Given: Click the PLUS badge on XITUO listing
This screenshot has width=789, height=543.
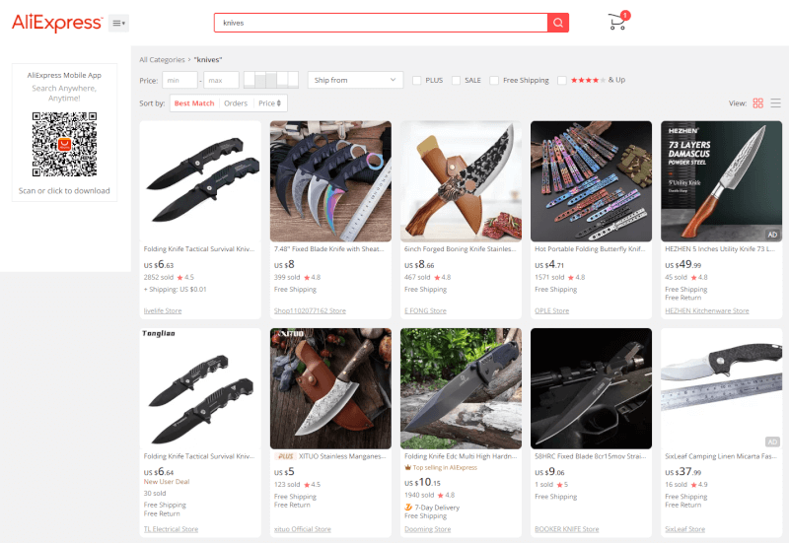Looking at the screenshot, I should (x=285, y=456).
